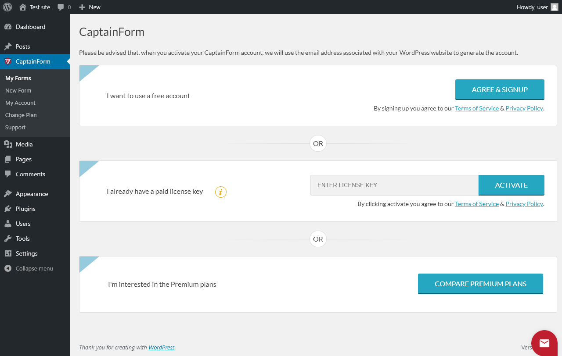Image resolution: width=562 pixels, height=356 pixels.
Task: Click the text 'I want to use a free account'
Action: (148, 96)
